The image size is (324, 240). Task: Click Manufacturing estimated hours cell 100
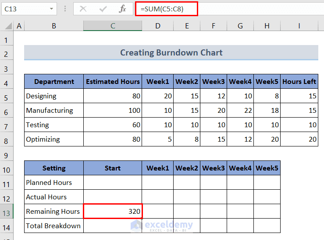(x=113, y=111)
